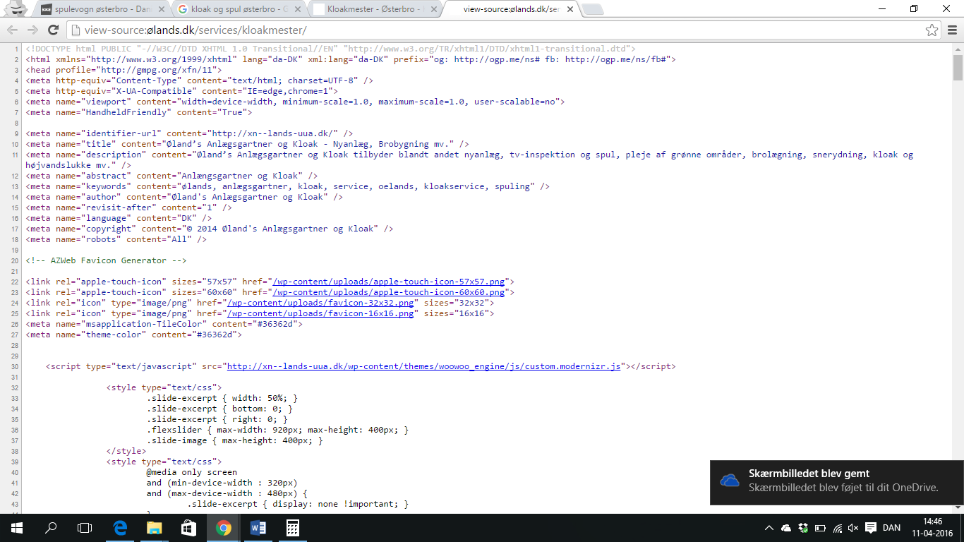Click the meta "keywords" source line
Viewport: 964px width, 542px height.
(x=287, y=186)
